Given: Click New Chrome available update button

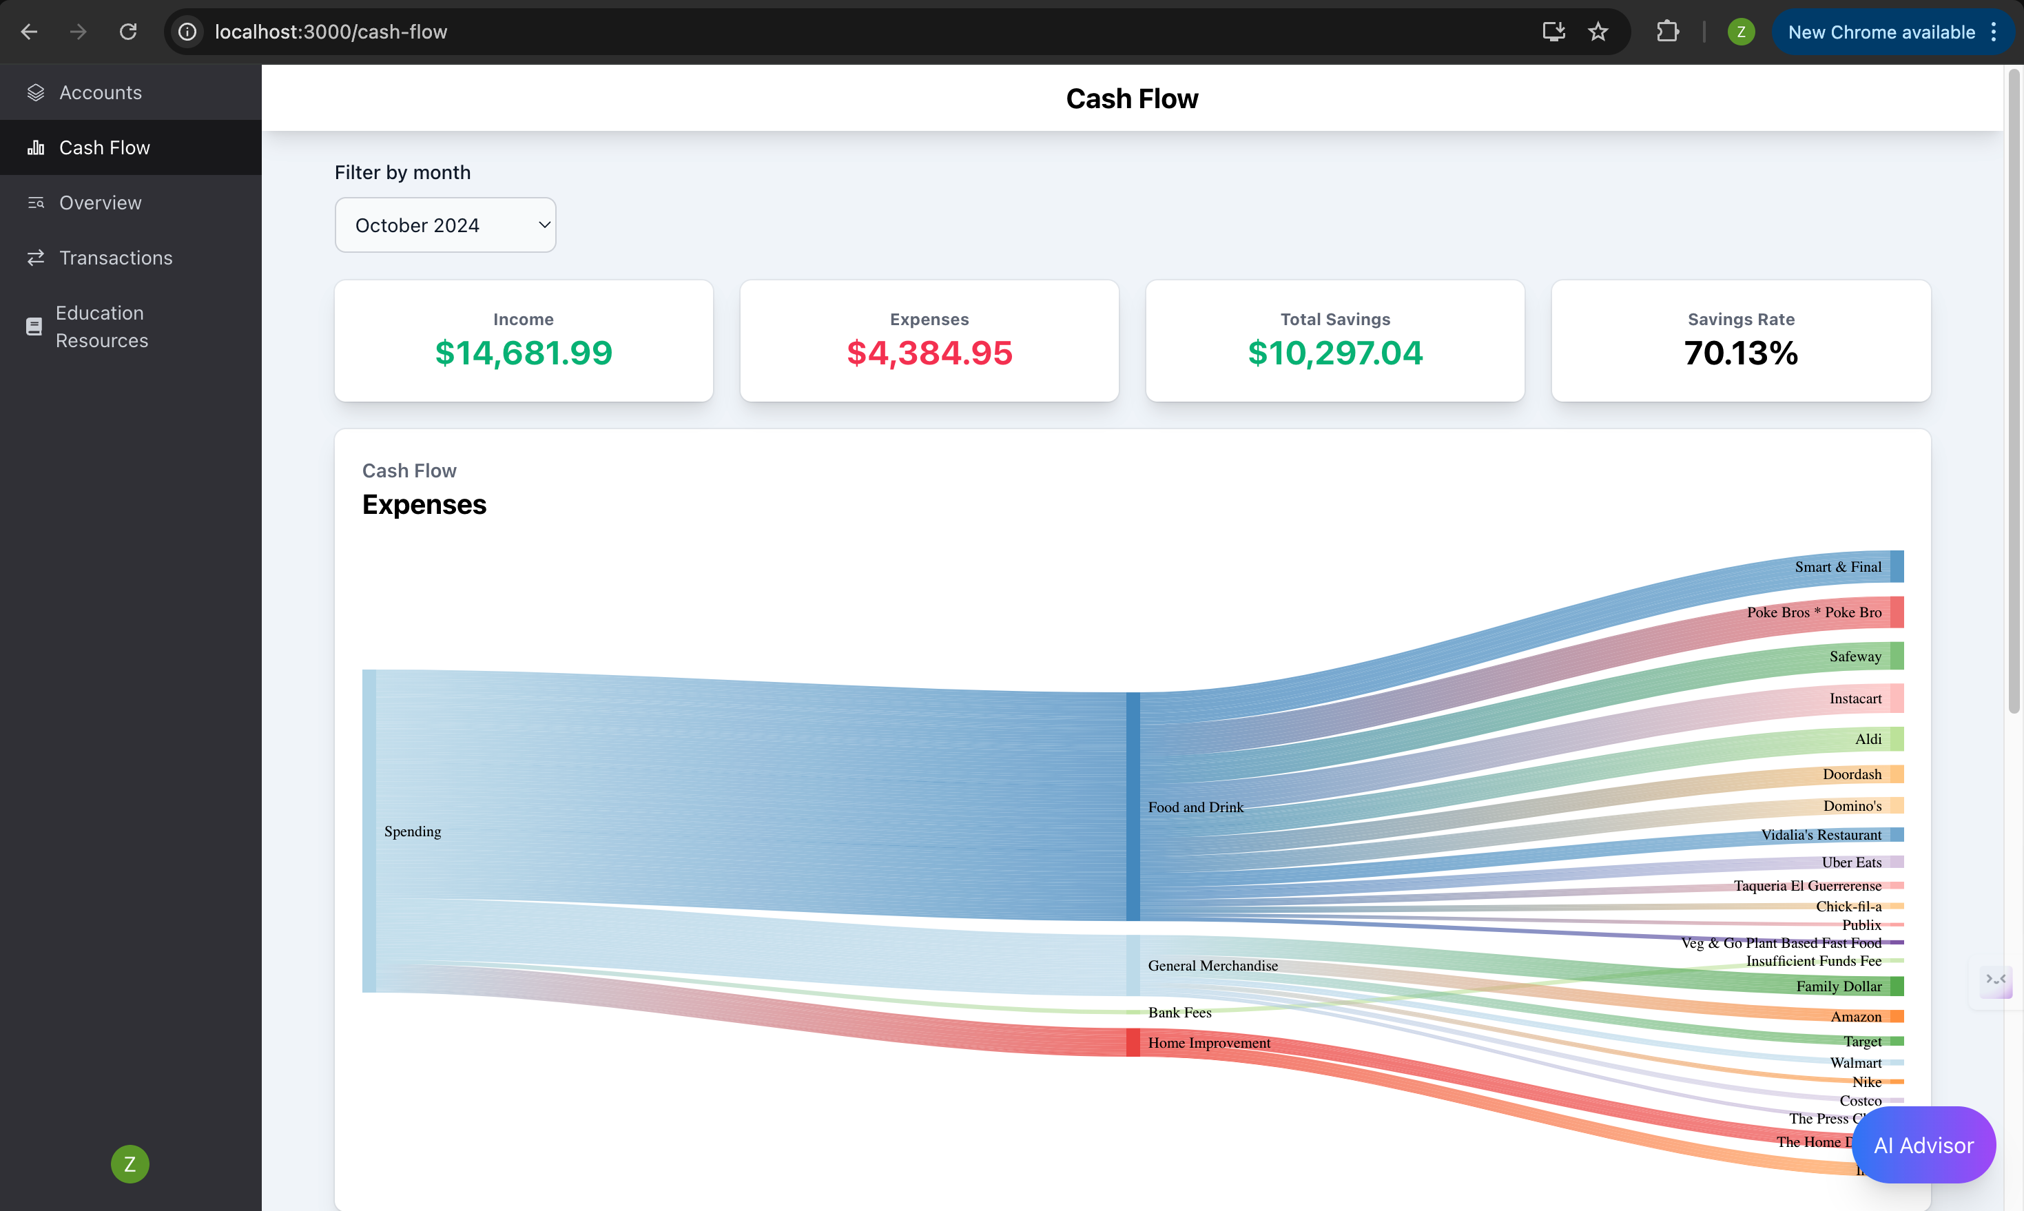Looking at the screenshot, I should 1880,32.
